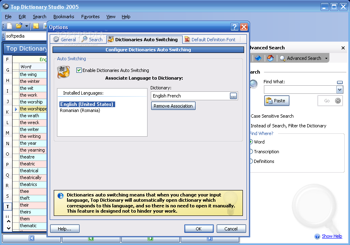
Task: Toggle Enable Dictionaries Auto Switching checkbox
Action: click(79, 70)
